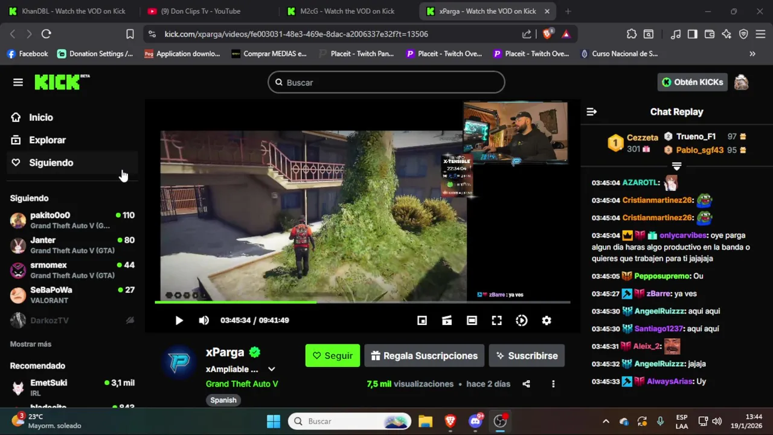Click the share page icon in address bar
Viewport: 773px width, 435px height.
(x=527, y=34)
